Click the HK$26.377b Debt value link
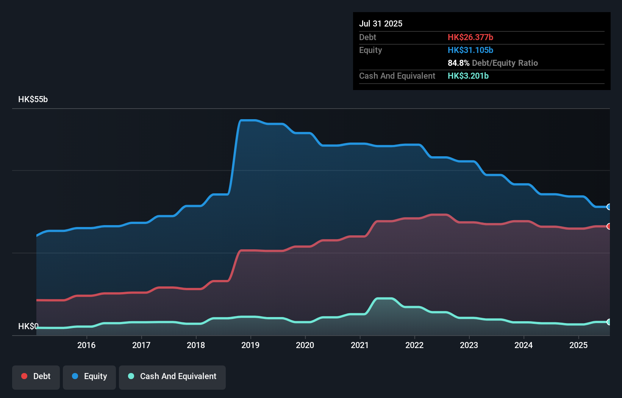622x398 pixels. 470,37
